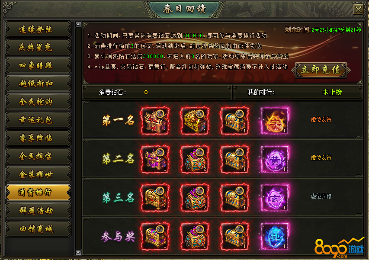Viewport: 369px width, 260px height.
Task: Go to the 回馈商城 tab
Action: 38,229
